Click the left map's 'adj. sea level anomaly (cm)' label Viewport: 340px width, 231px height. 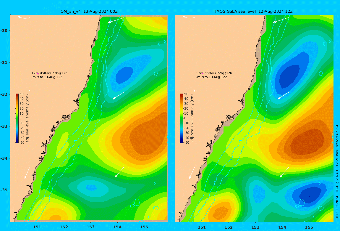[27, 118]
